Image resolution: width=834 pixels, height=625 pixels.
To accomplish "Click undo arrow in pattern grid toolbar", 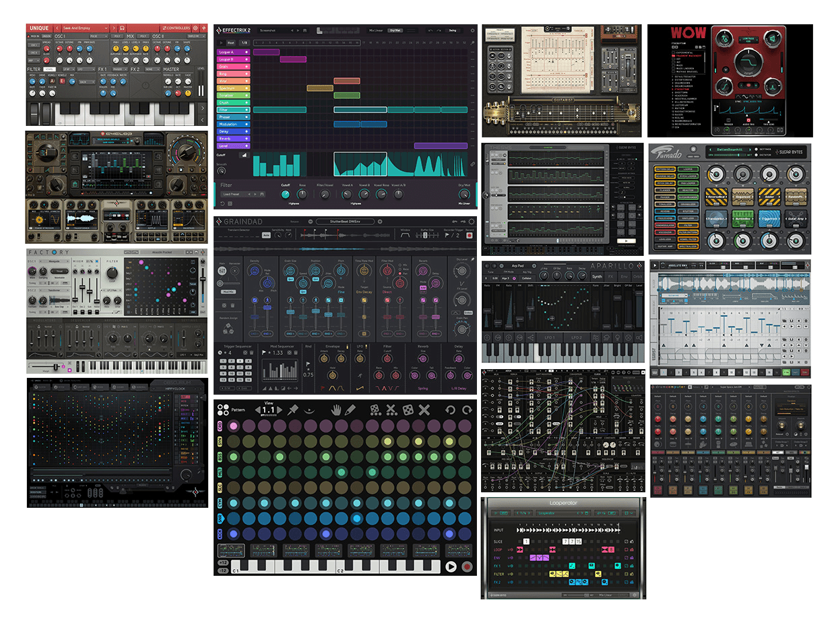I will (x=451, y=410).
